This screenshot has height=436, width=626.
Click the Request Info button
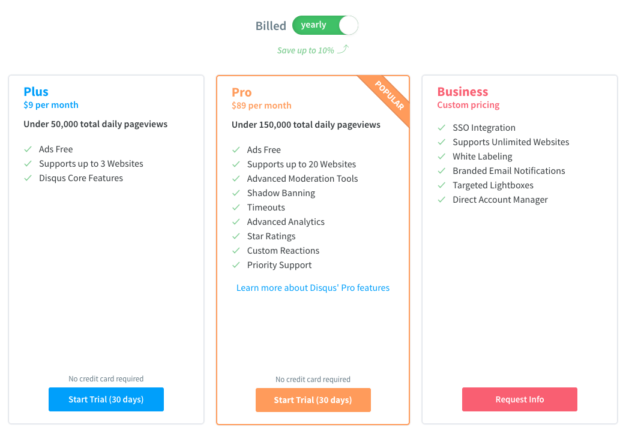[519, 399]
